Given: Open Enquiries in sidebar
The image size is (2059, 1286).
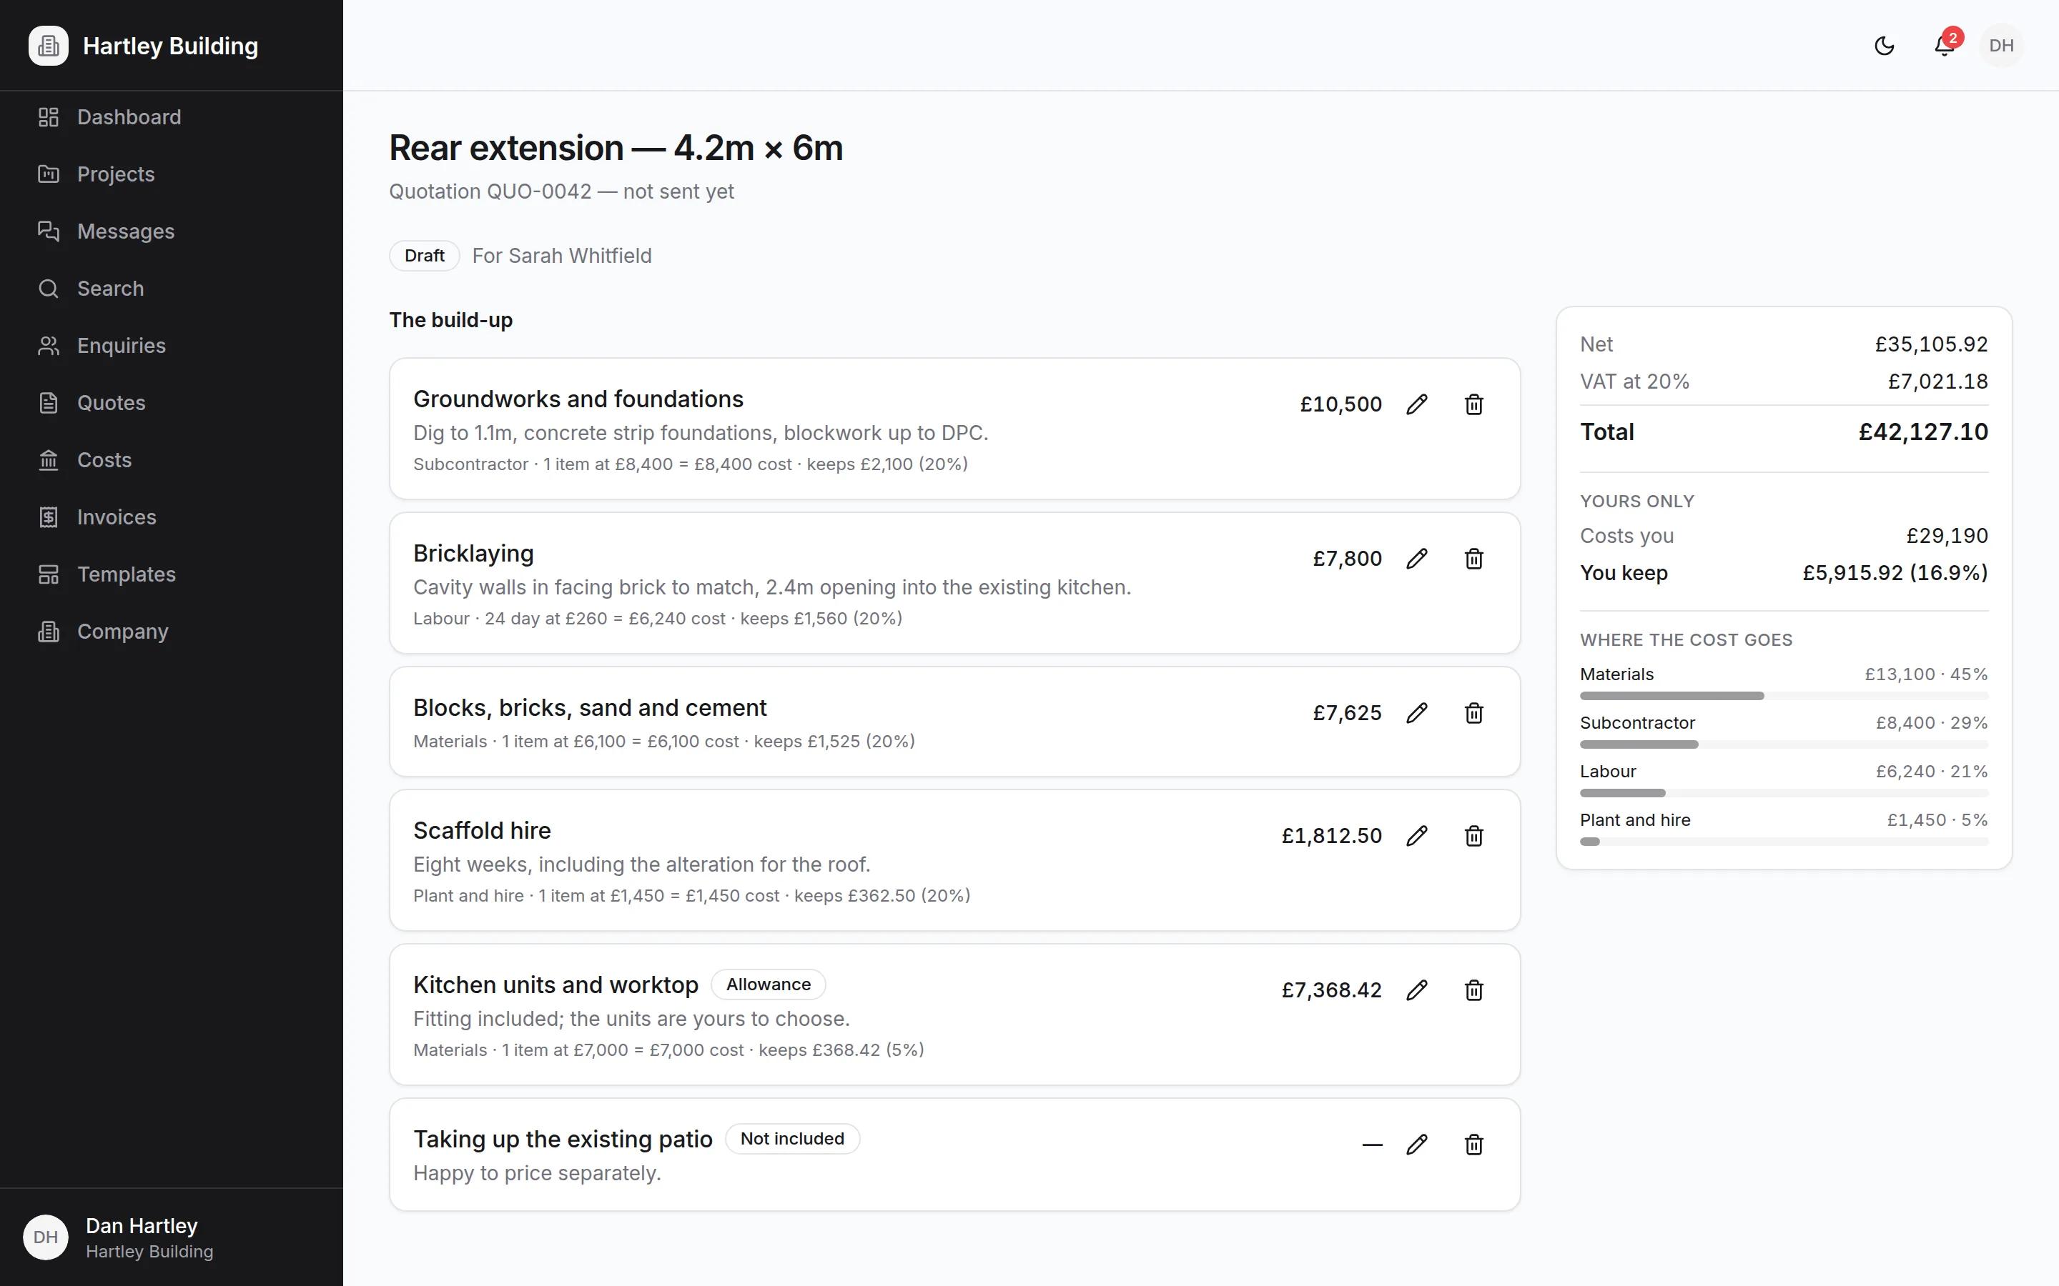Looking at the screenshot, I should [x=171, y=345].
